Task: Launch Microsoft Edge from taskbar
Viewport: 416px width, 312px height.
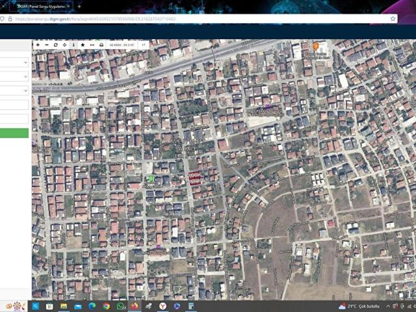Action: pyautogui.click(x=92, y=306)
